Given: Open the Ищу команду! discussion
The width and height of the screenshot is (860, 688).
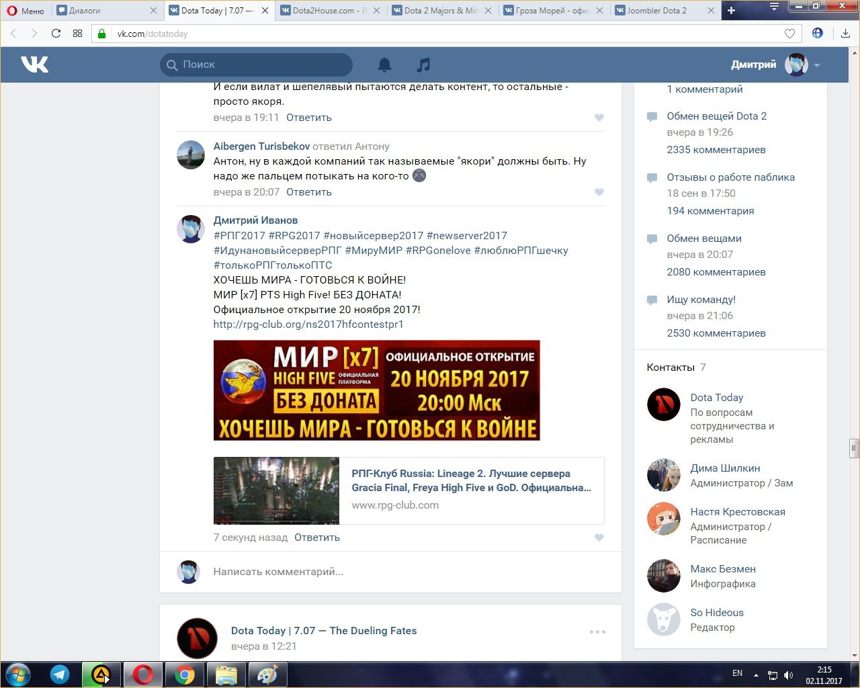Looking at the screenshot, I should pos(701,300).
